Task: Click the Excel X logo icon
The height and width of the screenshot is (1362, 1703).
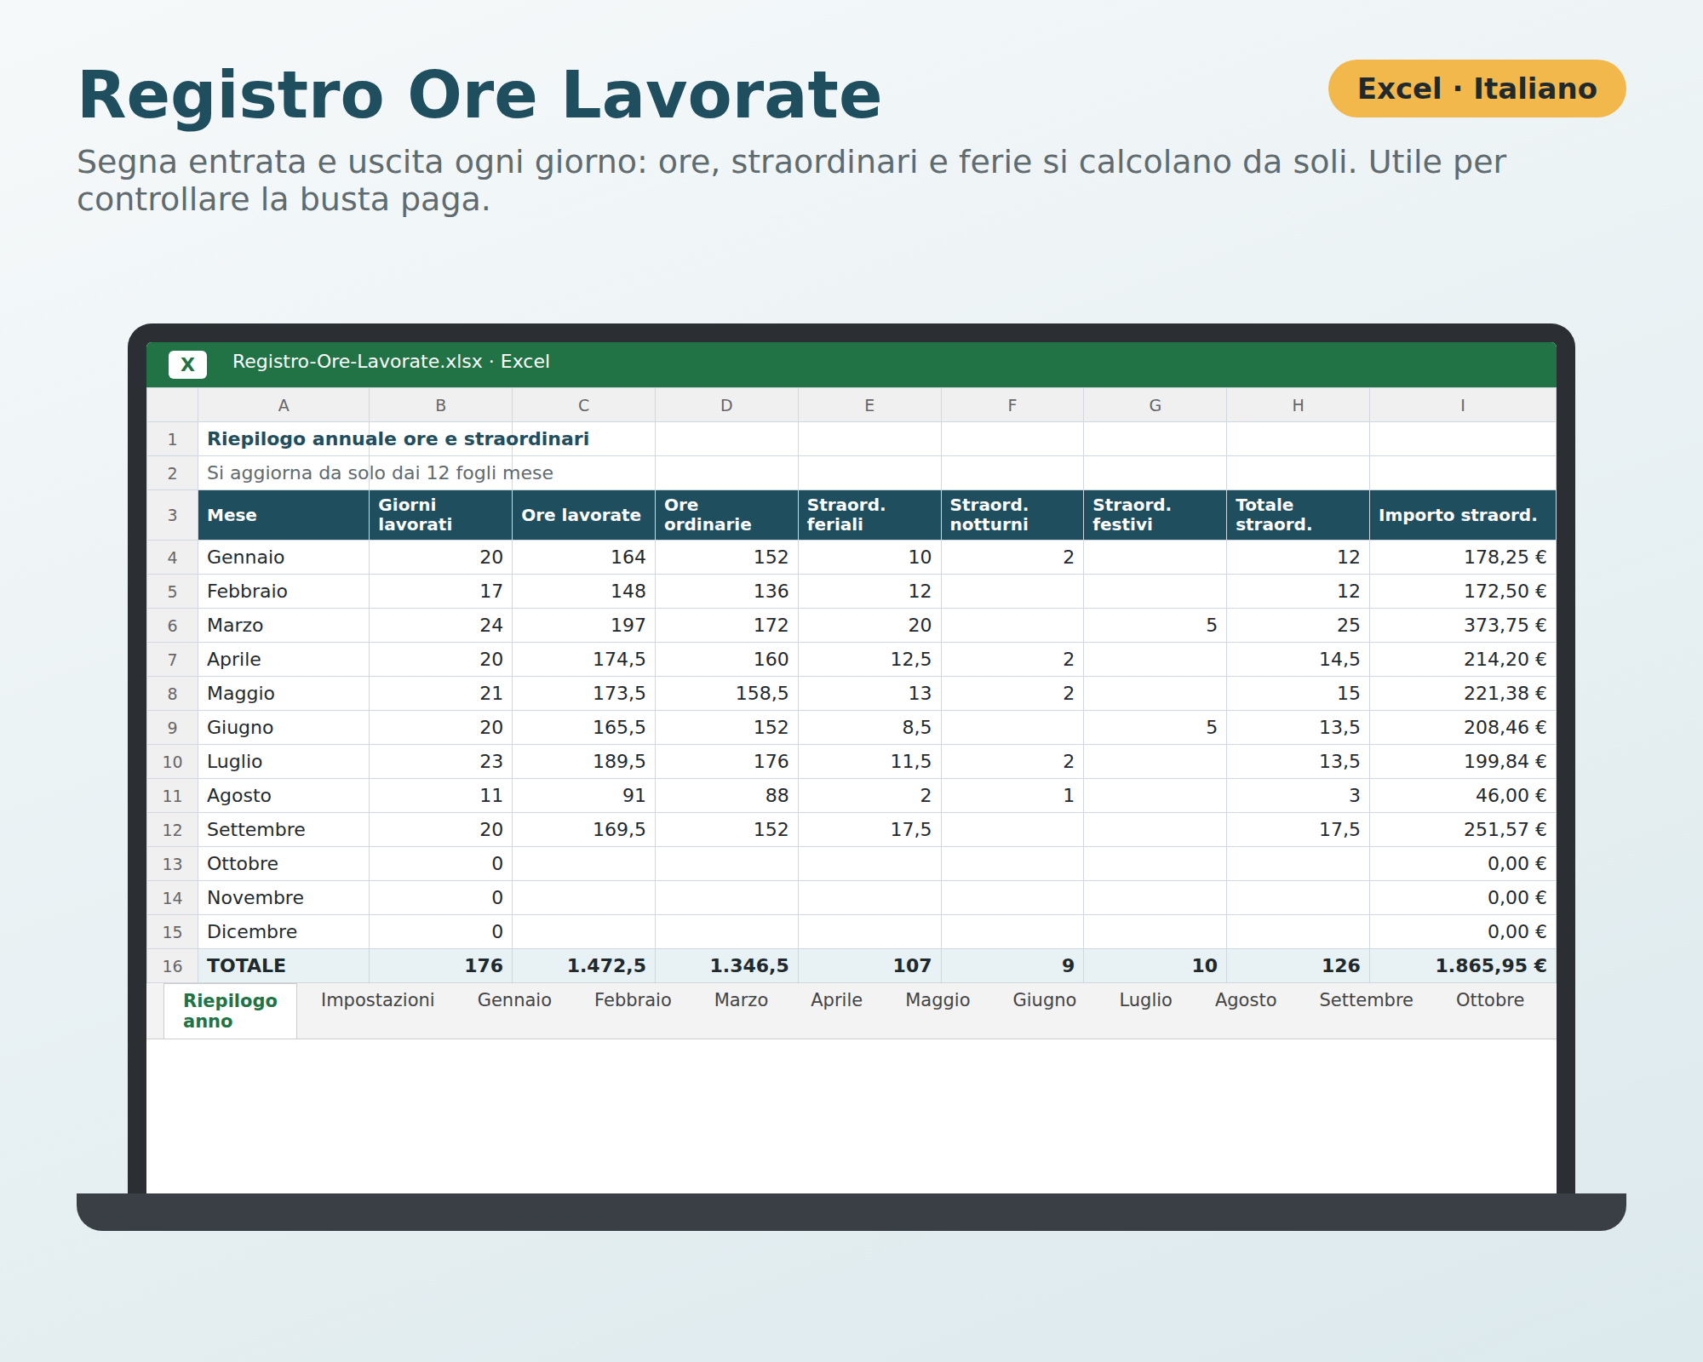Action: 187,364
